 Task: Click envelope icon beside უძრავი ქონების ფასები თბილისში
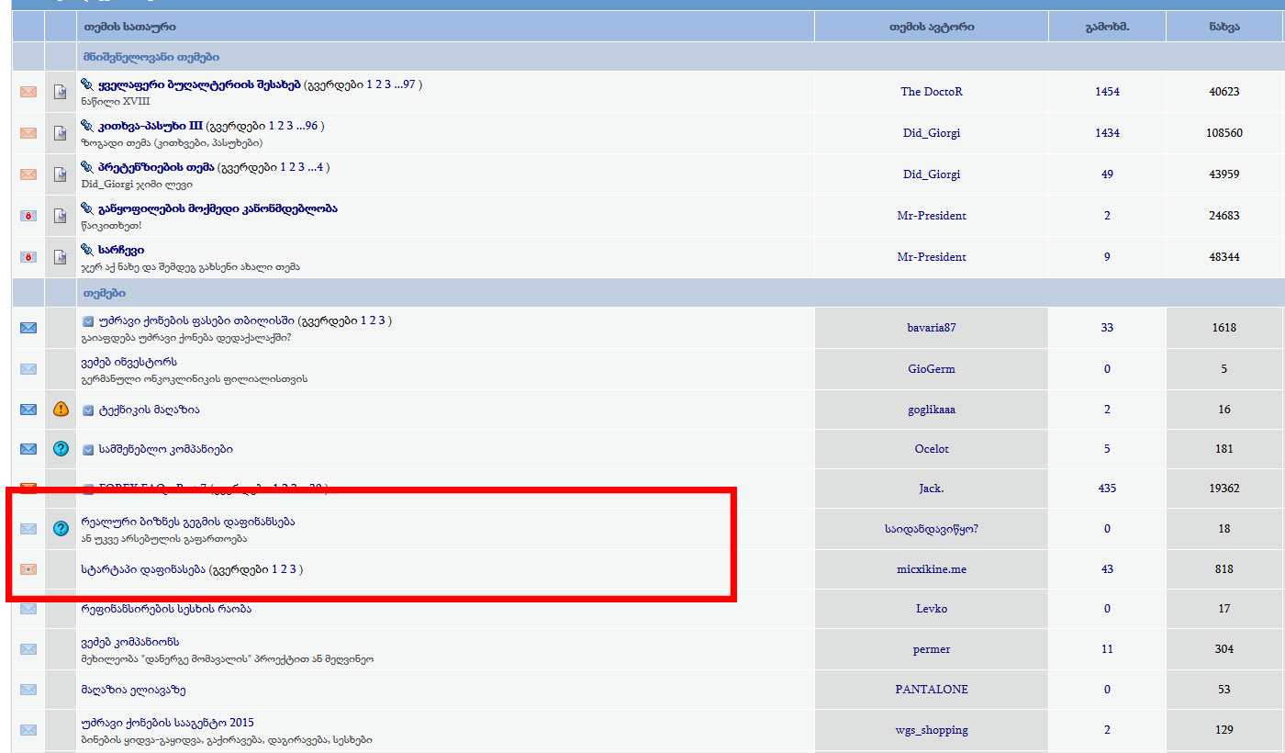pyautogui.click(x=28, y=328)
